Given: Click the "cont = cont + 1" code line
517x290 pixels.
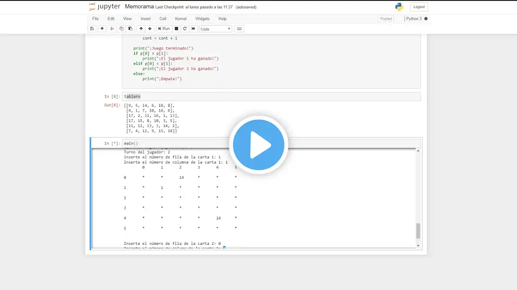Looking at the screenshot, I should pyautogui.click(x=160, y=38).
